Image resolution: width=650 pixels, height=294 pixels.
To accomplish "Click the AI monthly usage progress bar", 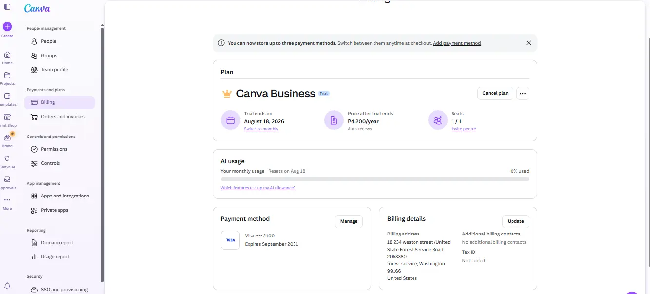I will pos(375,179).
